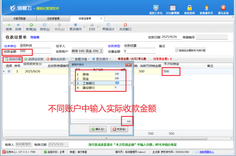Confirm the multi-account dialog with 确认
Screen dimensions: 236x156
tap(98, 129)
